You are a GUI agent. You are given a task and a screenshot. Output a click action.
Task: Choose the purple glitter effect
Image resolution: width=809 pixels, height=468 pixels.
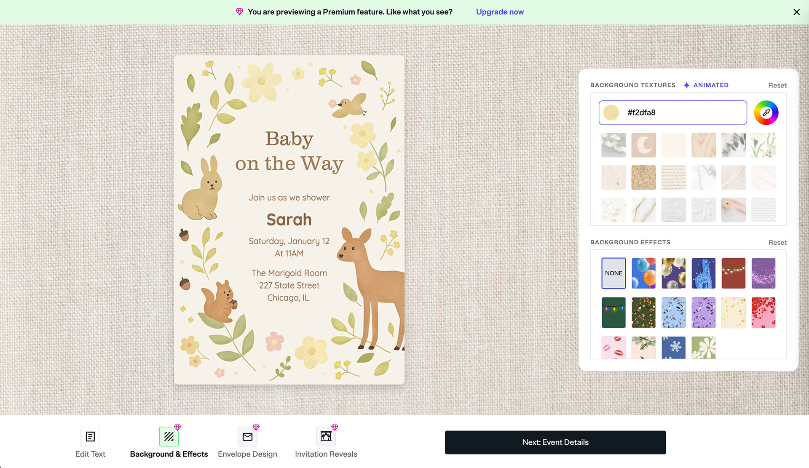coord(763,273)
